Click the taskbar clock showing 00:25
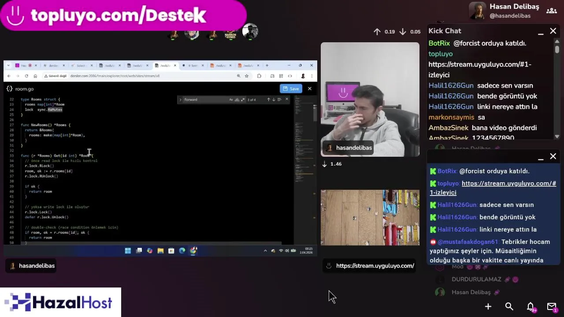 point(306,251)
